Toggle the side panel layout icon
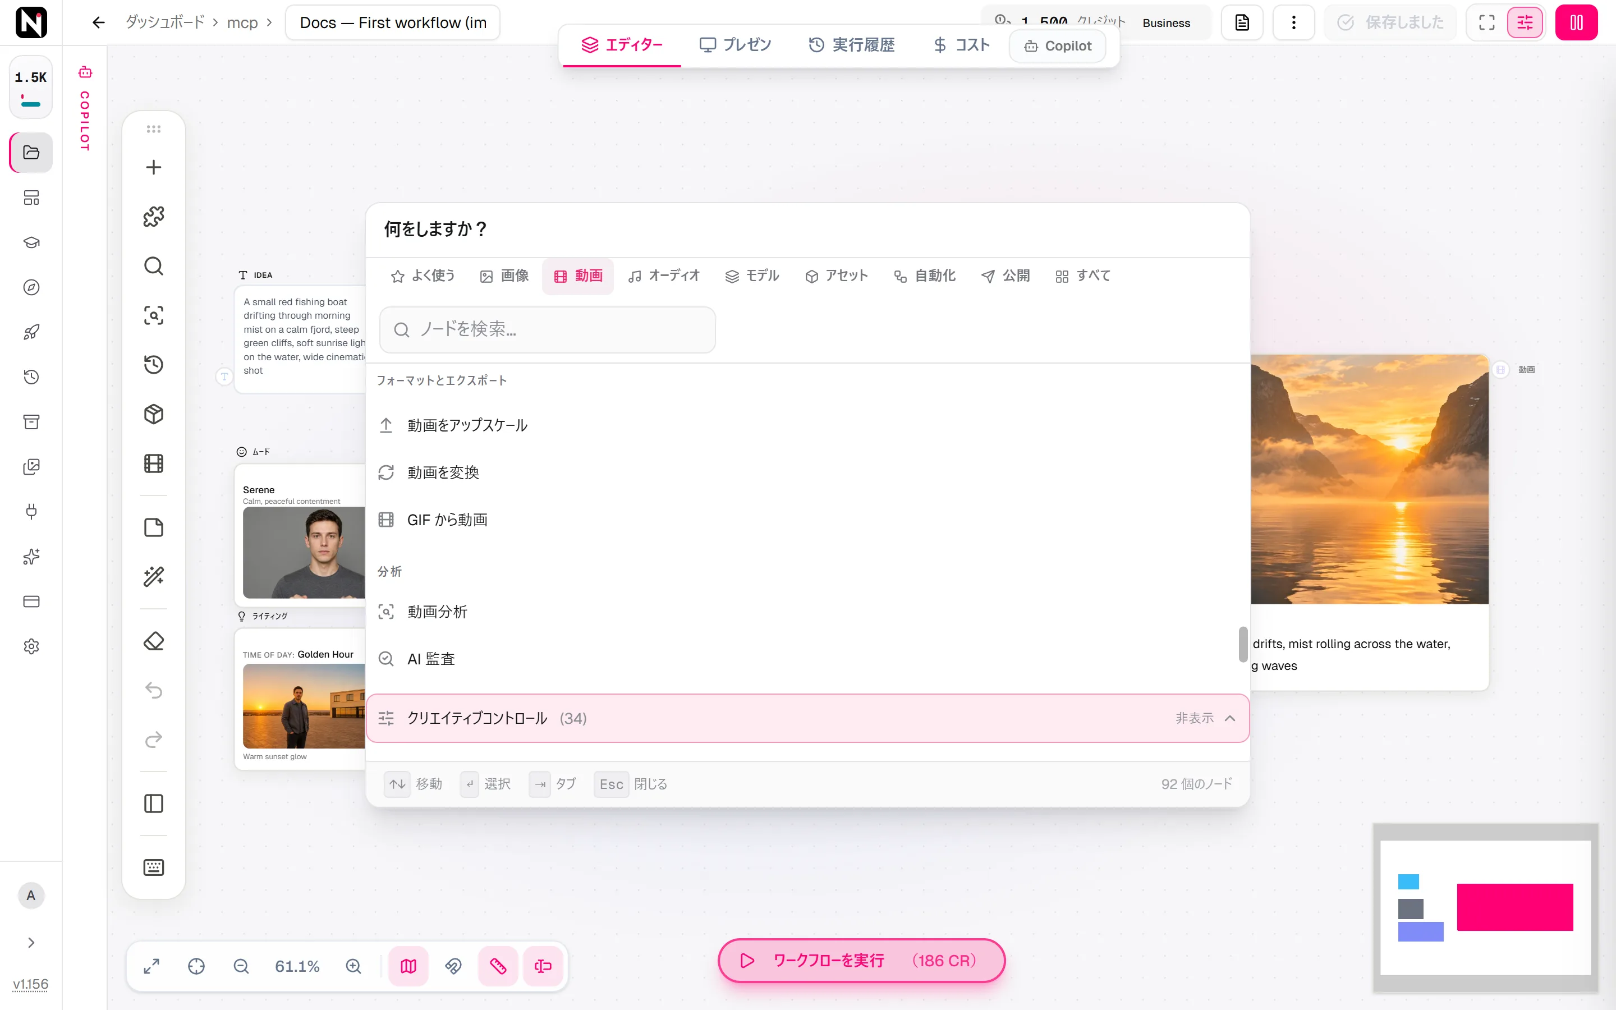Image resolution: width=1616 pixels, height=1010 pixels. (154, 804)
